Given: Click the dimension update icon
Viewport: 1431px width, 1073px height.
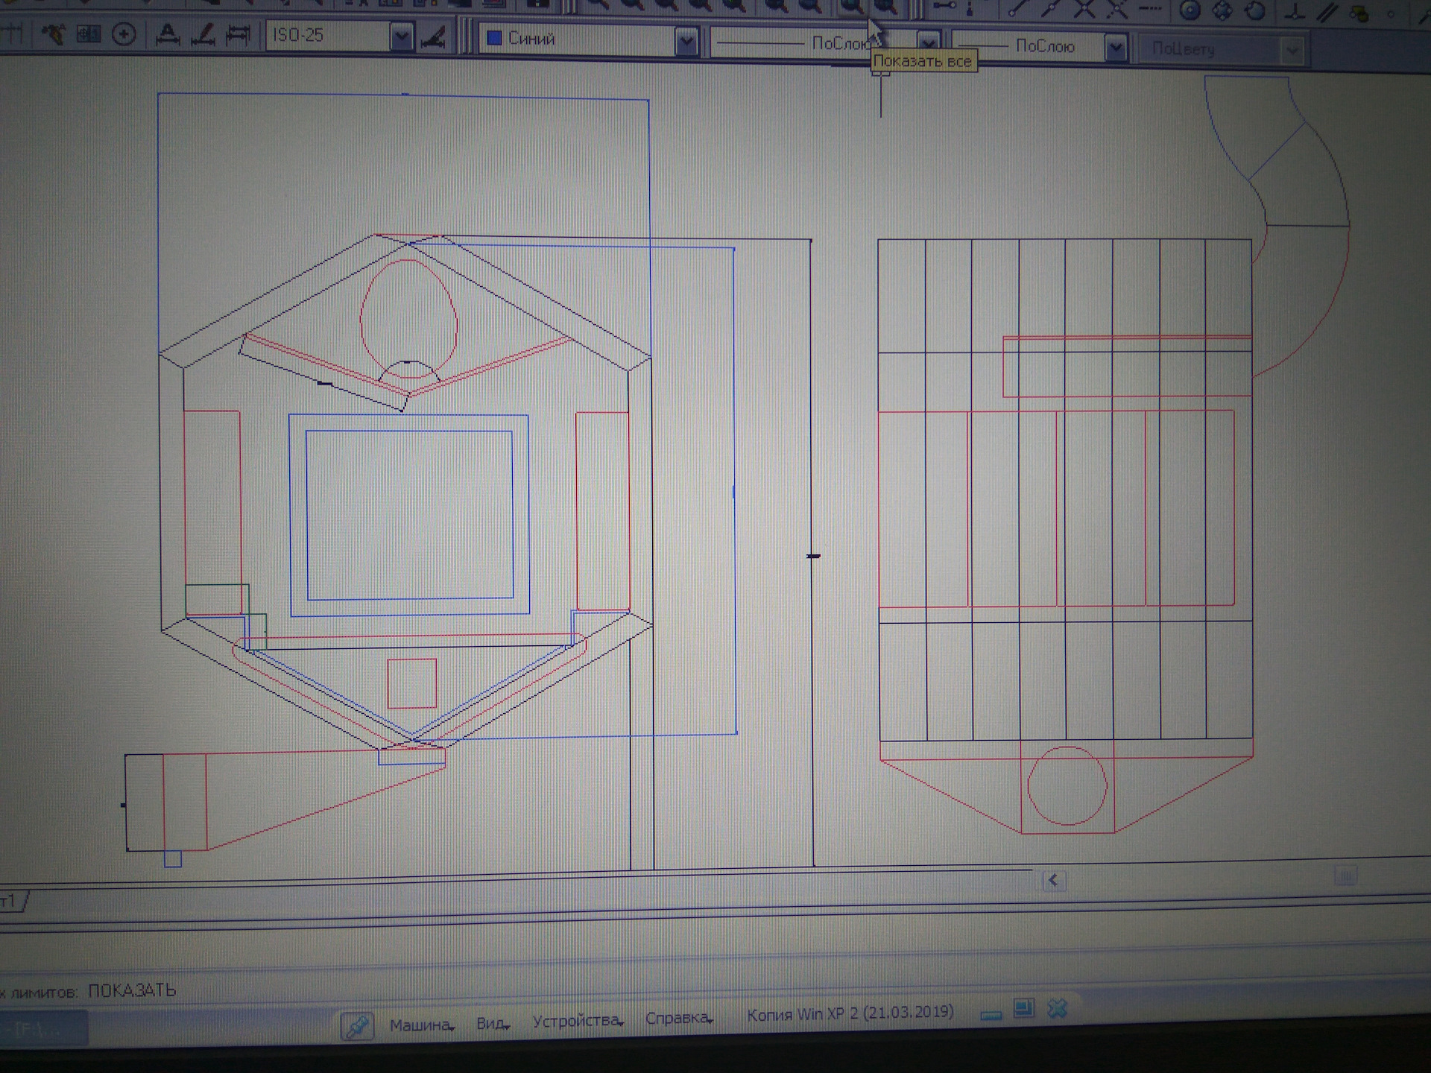Looking at the screenshot, I should 238,34.
